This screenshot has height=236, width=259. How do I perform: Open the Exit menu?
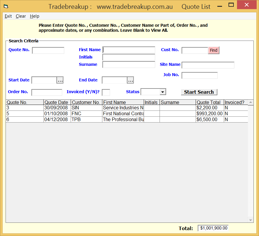(8, 16)
